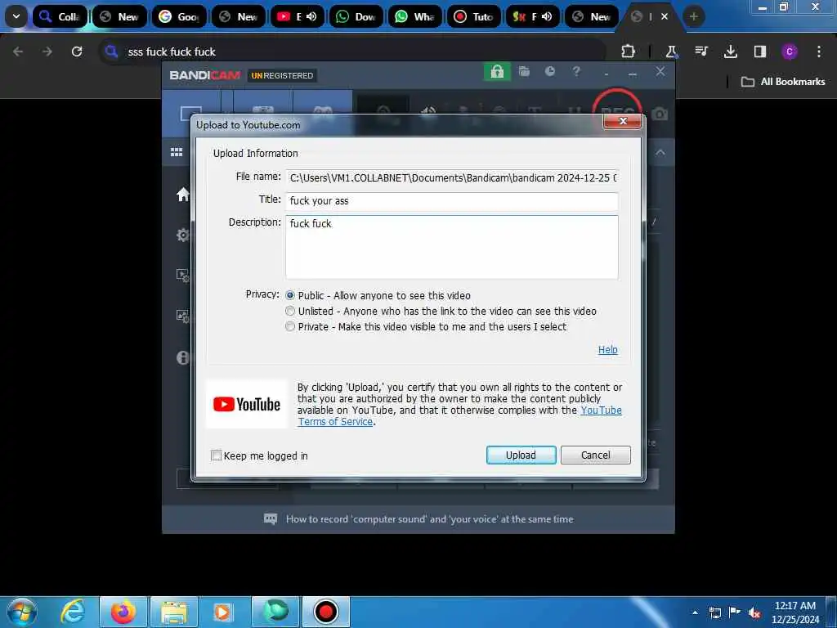This screenshot has height=628, width=837.
Task: Close the Upload to Youtube.com dialog
Action: pyautogui.click(x=622, y=121)
